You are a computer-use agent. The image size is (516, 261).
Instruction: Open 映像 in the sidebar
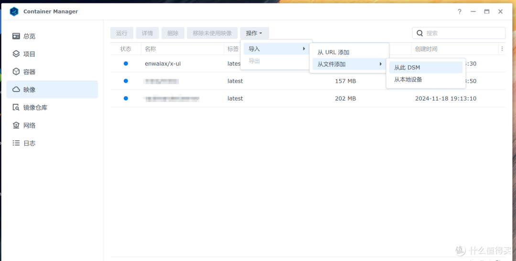pyautogui.click(x=52, y=90)
